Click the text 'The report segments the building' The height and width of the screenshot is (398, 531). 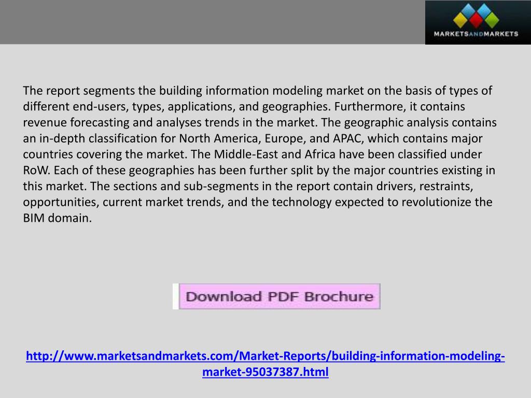click(113, 91)
